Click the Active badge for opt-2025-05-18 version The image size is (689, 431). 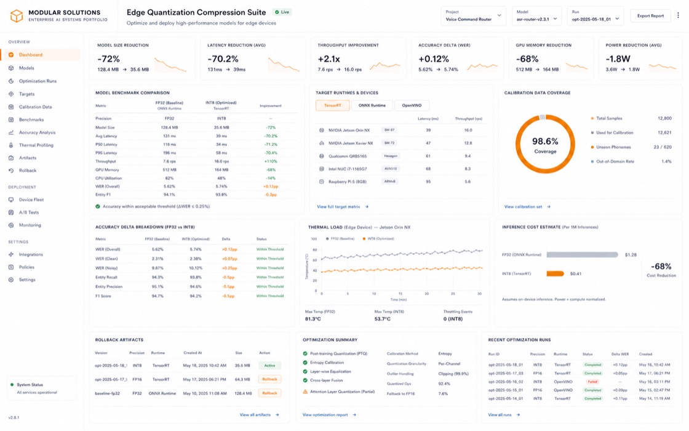coord(270,366)
